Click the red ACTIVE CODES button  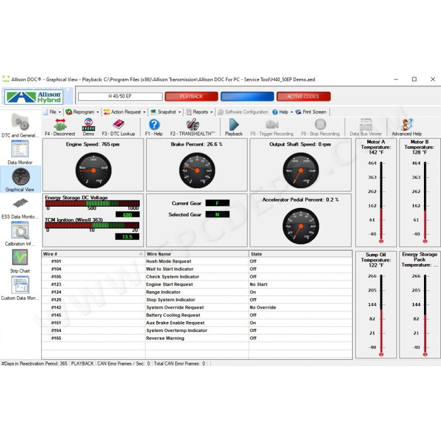tap(304, 96)
